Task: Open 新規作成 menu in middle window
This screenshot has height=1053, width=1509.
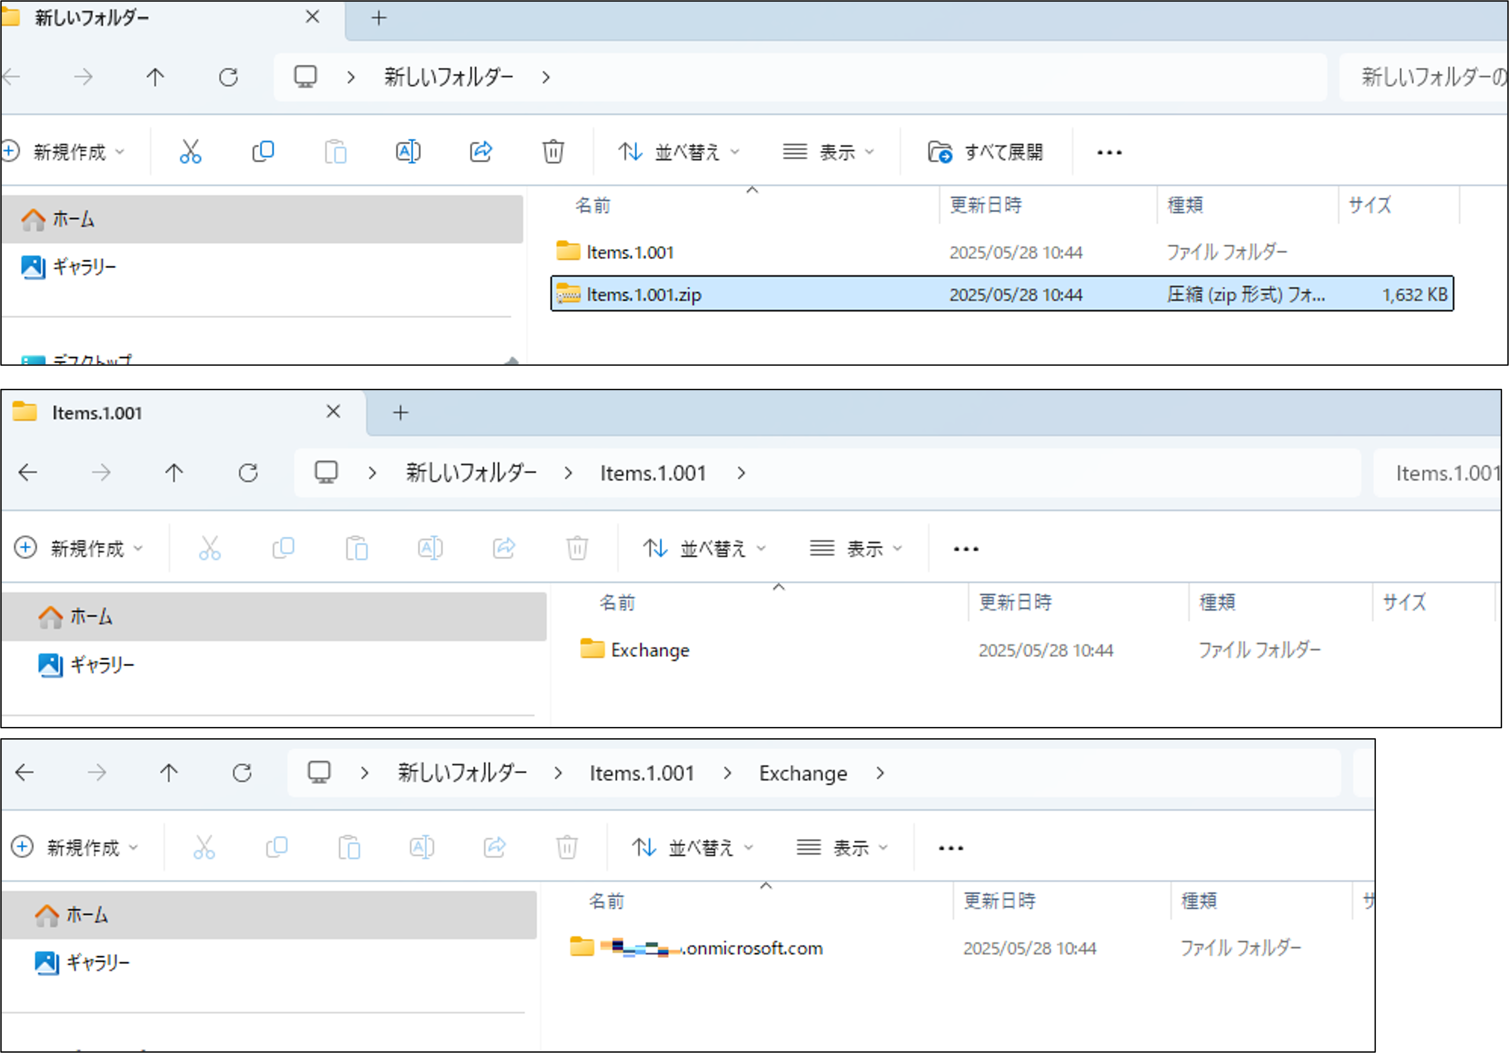Action: click(x=79, y=548)
